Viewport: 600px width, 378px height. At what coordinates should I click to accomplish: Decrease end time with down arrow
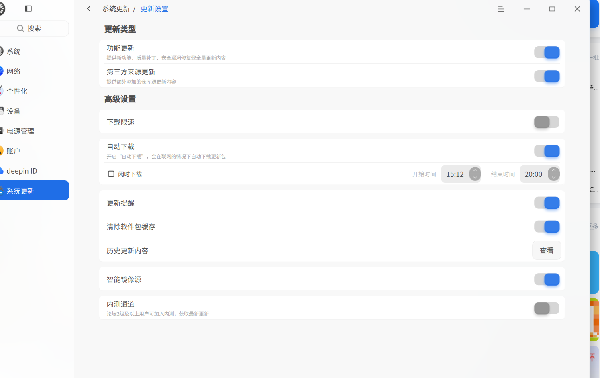pyautogui.click(x=554, y=178)
